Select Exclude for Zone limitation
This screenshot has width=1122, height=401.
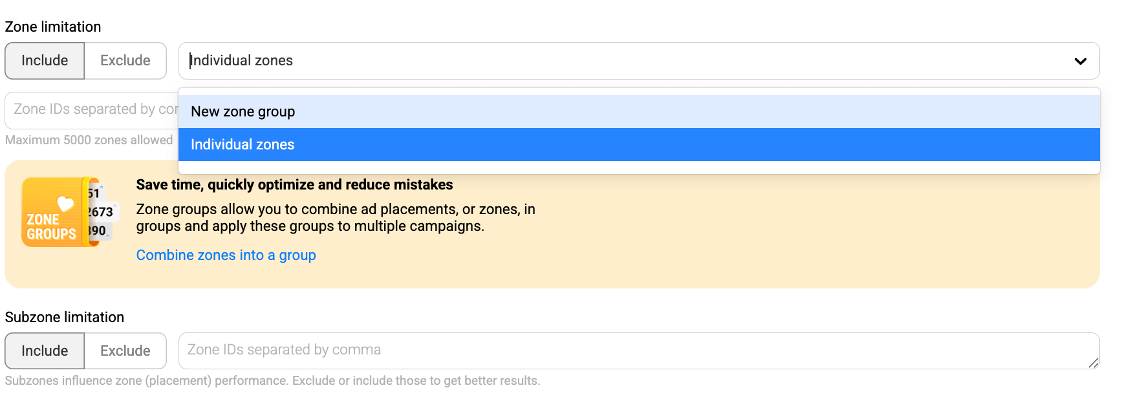point(125,60)
